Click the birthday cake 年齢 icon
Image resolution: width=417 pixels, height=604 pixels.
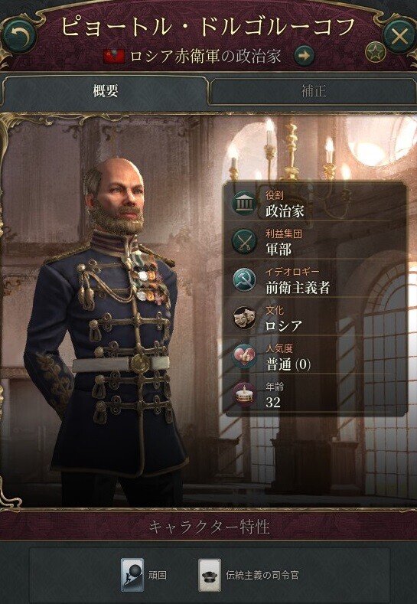pyautogui.click(x=244, y=394)
